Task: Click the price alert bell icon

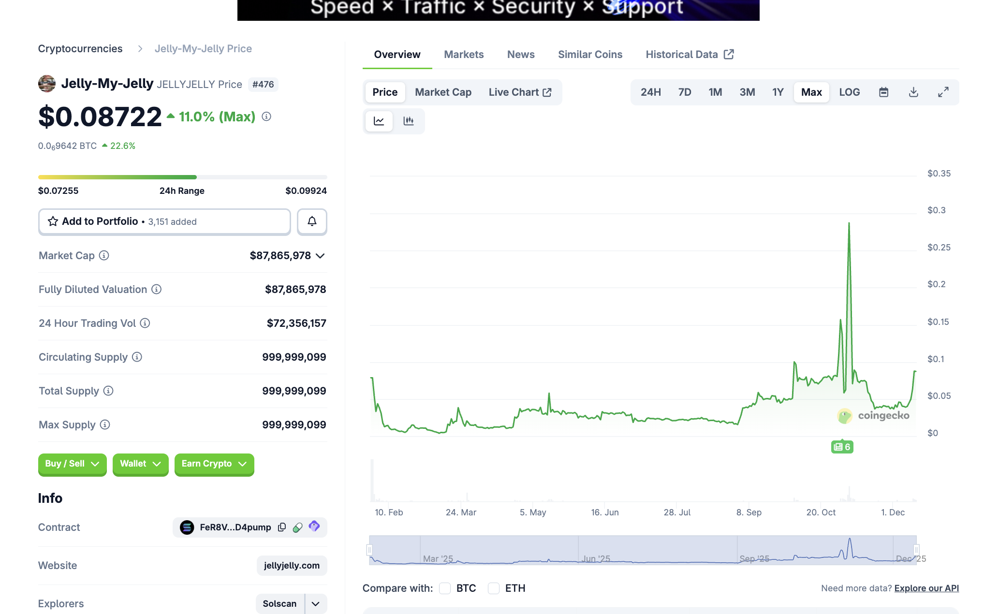Action: pyautogui.click(x=312, y=221)
